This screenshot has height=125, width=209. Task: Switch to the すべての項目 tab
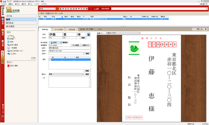click(x=59, y=29)
